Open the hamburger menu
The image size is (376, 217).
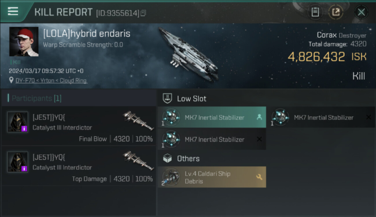click(13, 12)
